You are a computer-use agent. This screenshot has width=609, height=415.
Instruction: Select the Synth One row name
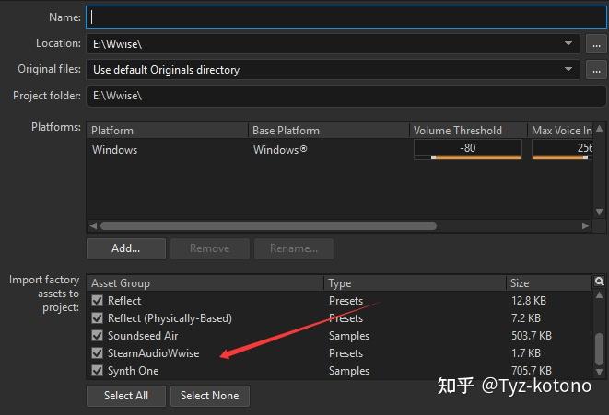tap(134, 371)
